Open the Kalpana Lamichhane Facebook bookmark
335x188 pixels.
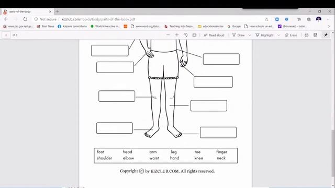click(72, 26)
